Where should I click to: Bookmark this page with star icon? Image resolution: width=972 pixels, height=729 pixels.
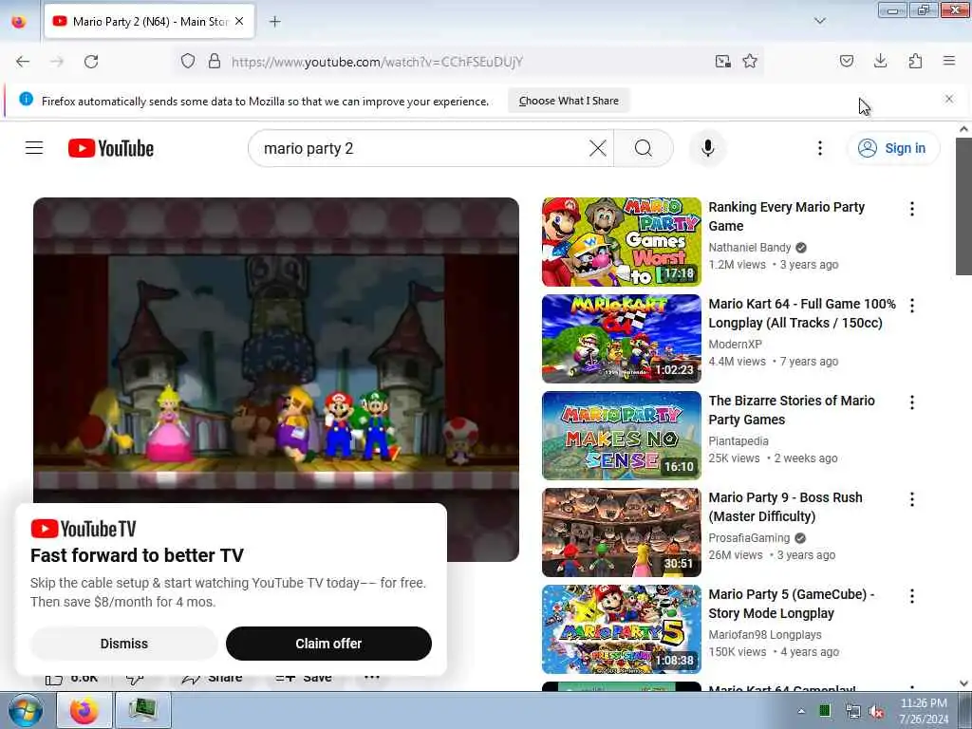(750, 61)
